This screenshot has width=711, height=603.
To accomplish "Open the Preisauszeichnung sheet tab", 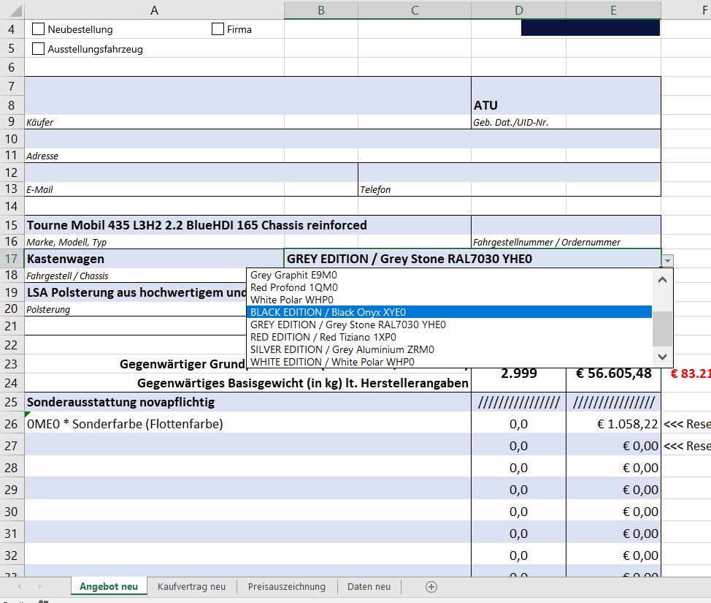I will coord(286,587).
